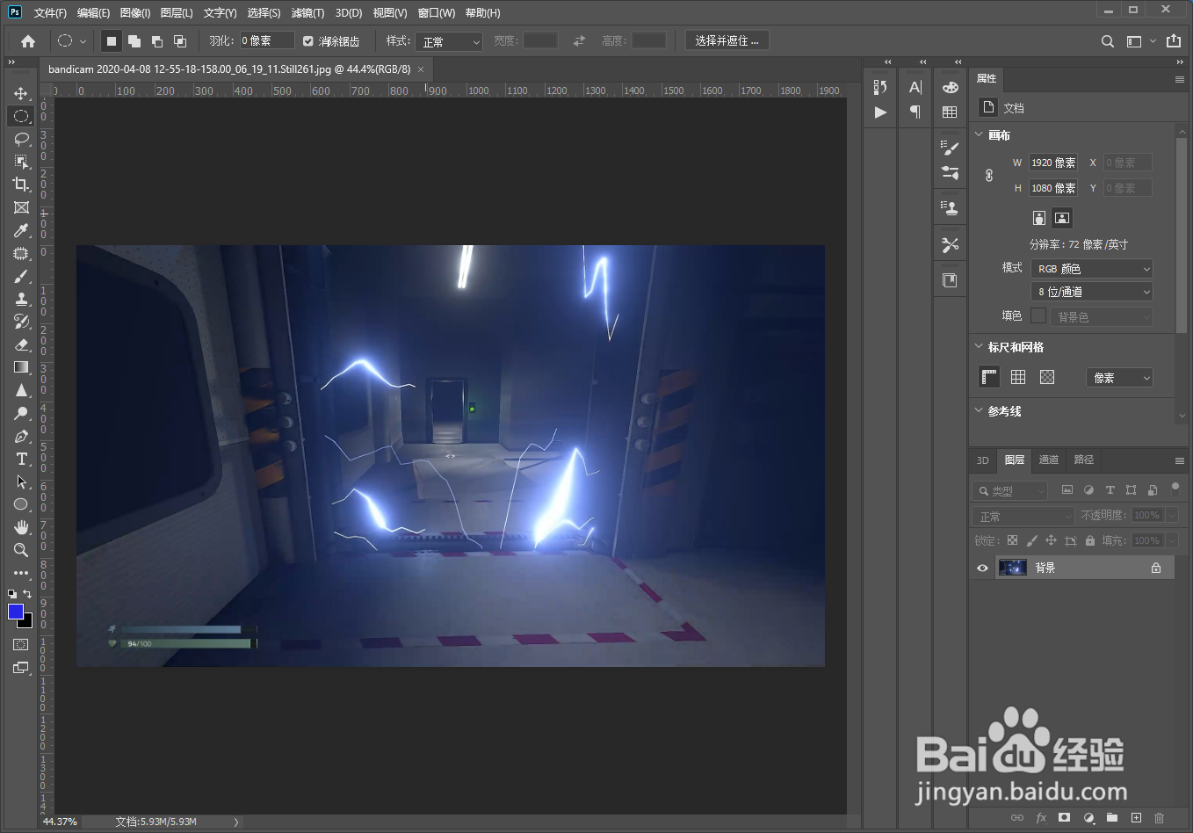This screenshot has height=833, width=1193.
Task: Open the 图像(I) menu
Action: pos(135,12)
